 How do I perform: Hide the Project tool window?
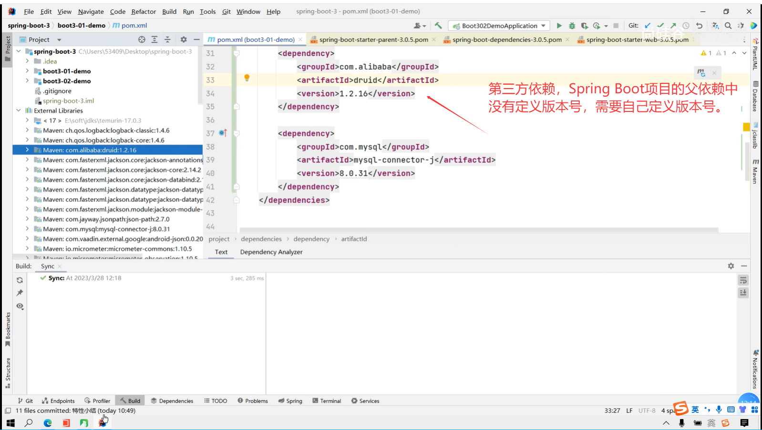(196, 40)
